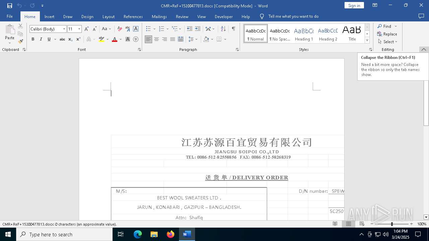The height and width of the screenshot is (241, 429).
Task: Switch to Read Mode view icon
Action: coord(335,224)
